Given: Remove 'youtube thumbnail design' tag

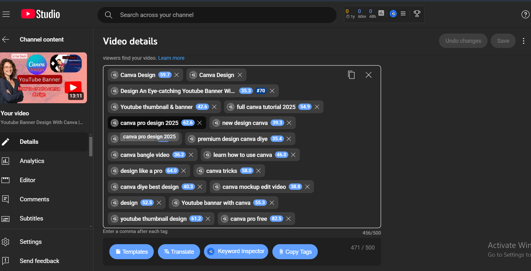Looking at the screenshot, I should [208, 219].
